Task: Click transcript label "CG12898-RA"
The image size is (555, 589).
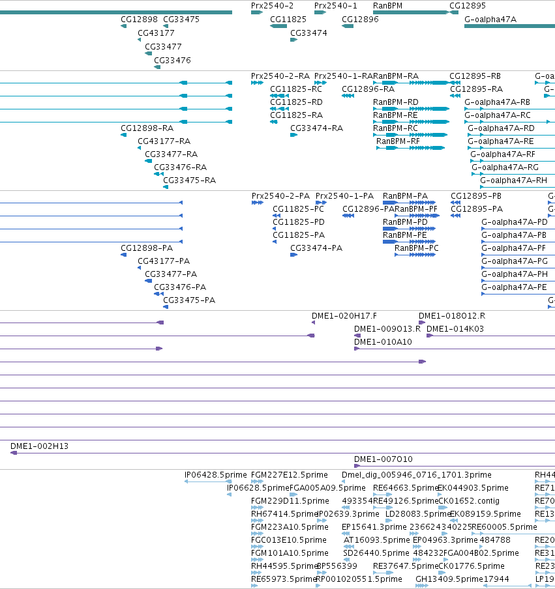Action: (x=147, y=128)
